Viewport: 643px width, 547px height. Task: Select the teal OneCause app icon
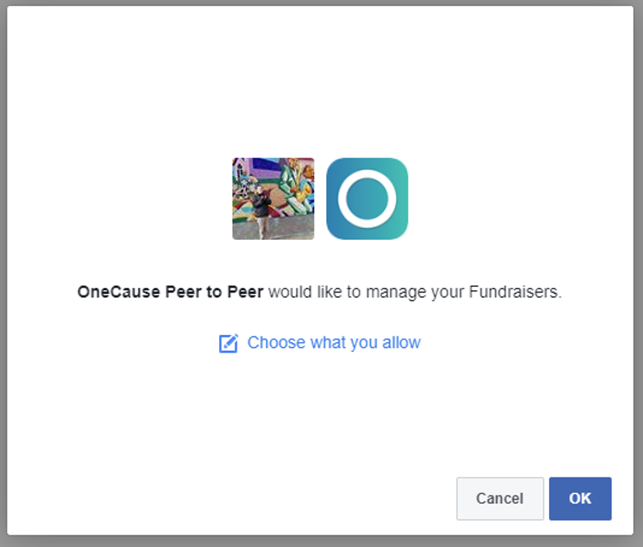coord(367,198)
